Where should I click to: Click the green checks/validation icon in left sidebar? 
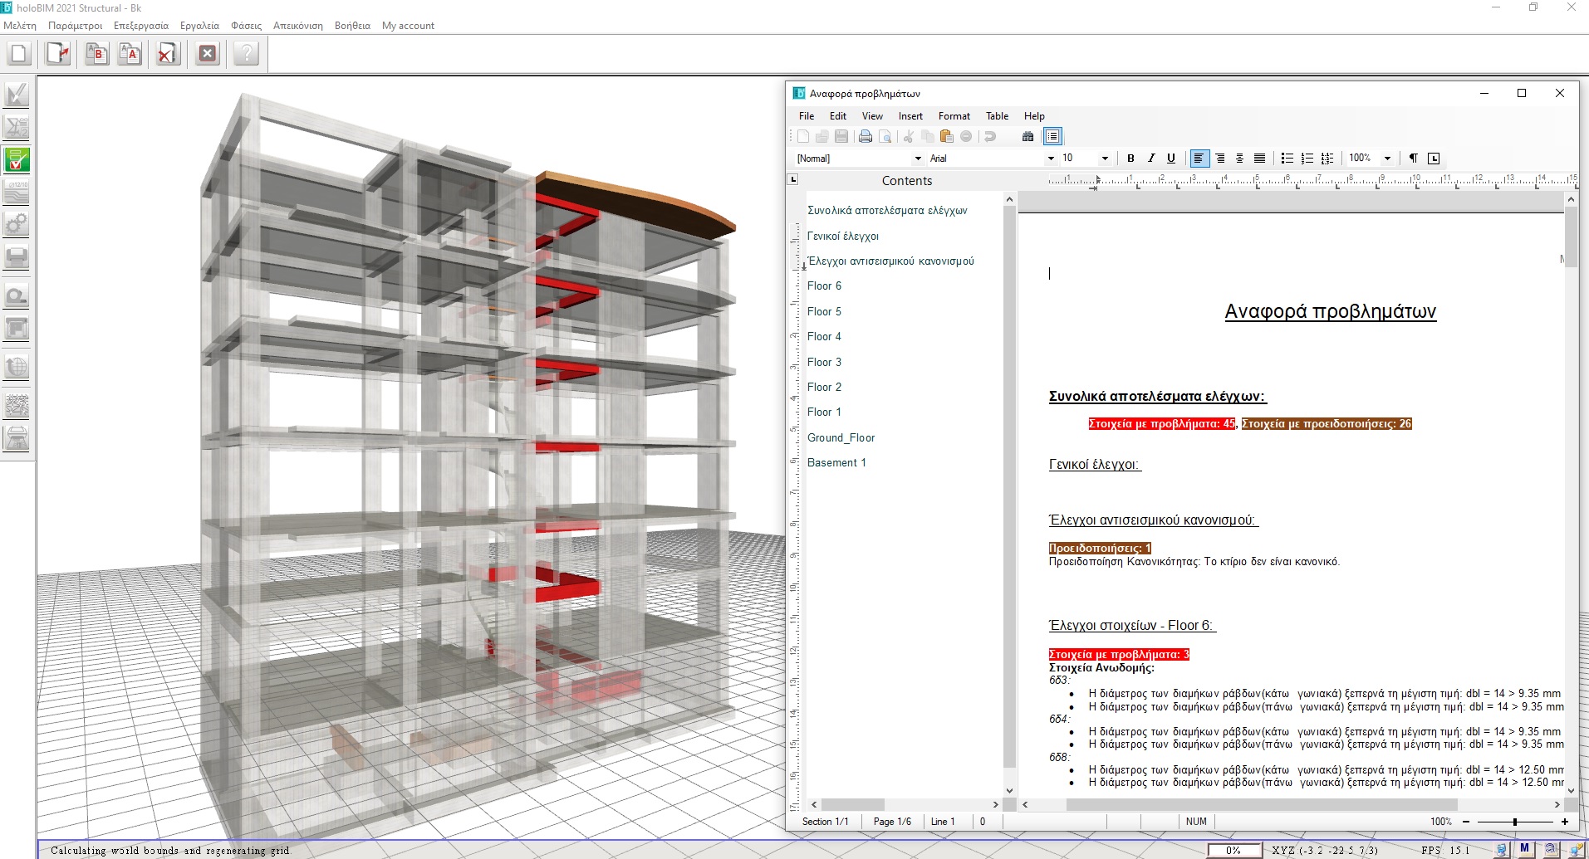[x=17, y=159]
